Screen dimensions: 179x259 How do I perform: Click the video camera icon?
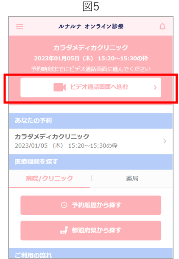pos(59,87)
